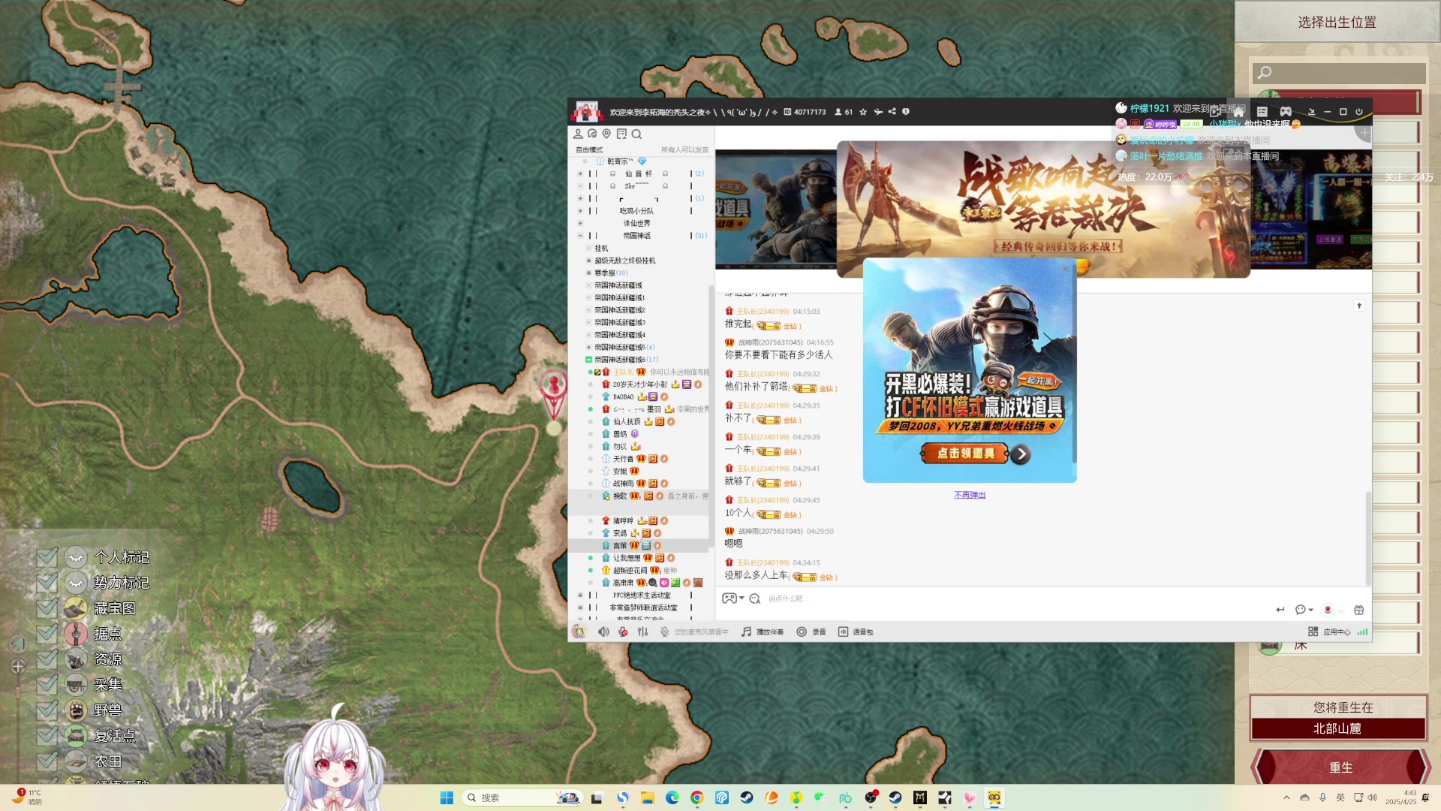Select the 挂机 channel
Screen dimensions: 1441x811
(601, 249)
